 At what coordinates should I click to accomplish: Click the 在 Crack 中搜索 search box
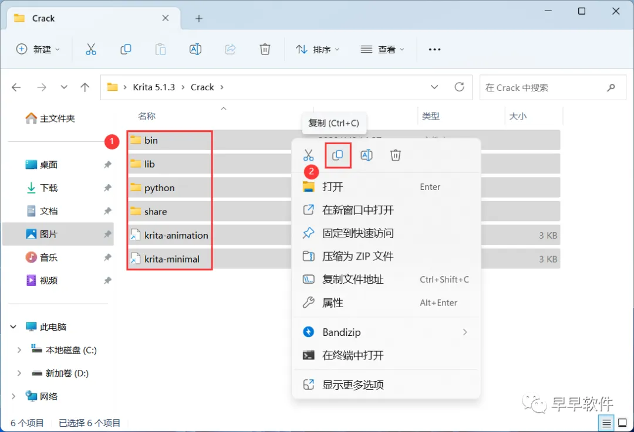553,87
